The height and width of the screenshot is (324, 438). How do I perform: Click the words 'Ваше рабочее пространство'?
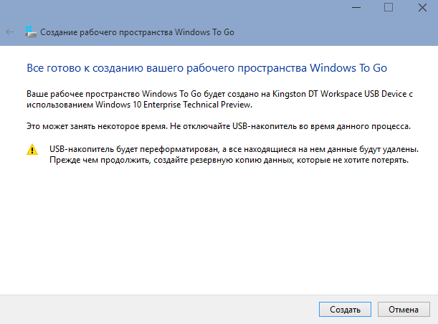click(x=83, y=94)
